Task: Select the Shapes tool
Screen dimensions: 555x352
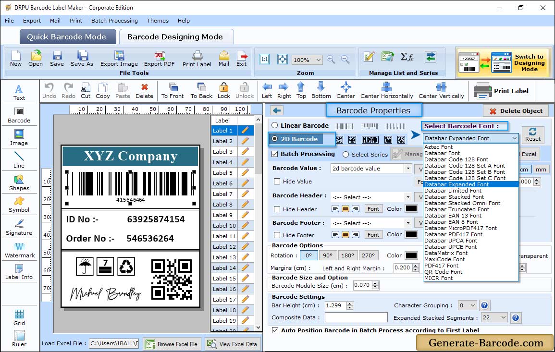Action: click(x=19, y=182)
